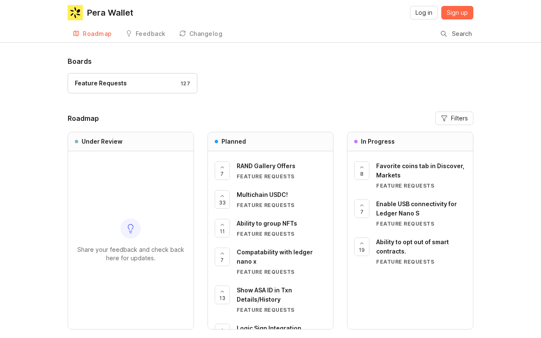
Task: Upvote Ability to group NFTs
Action: [x=222, y=228]
